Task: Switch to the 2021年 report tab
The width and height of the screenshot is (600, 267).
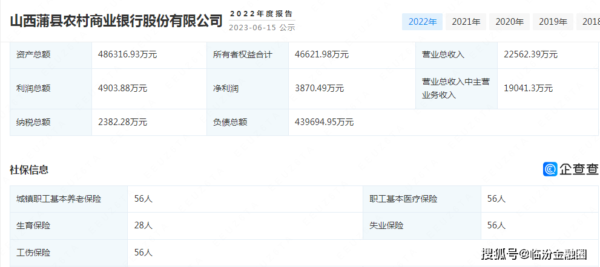Action: tap(466, 22)
